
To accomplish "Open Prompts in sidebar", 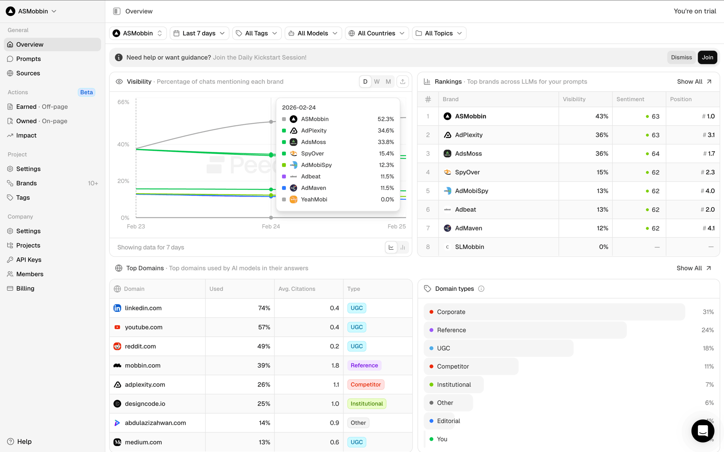I will click(52, 59).
